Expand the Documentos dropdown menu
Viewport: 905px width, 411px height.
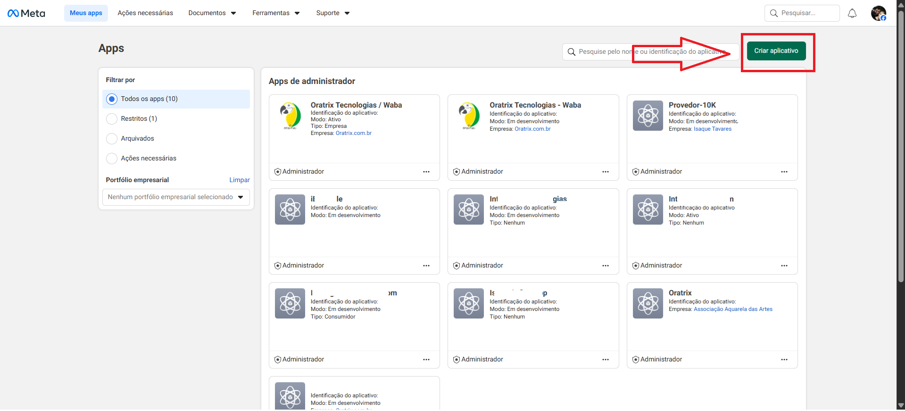tap(212, 13)
